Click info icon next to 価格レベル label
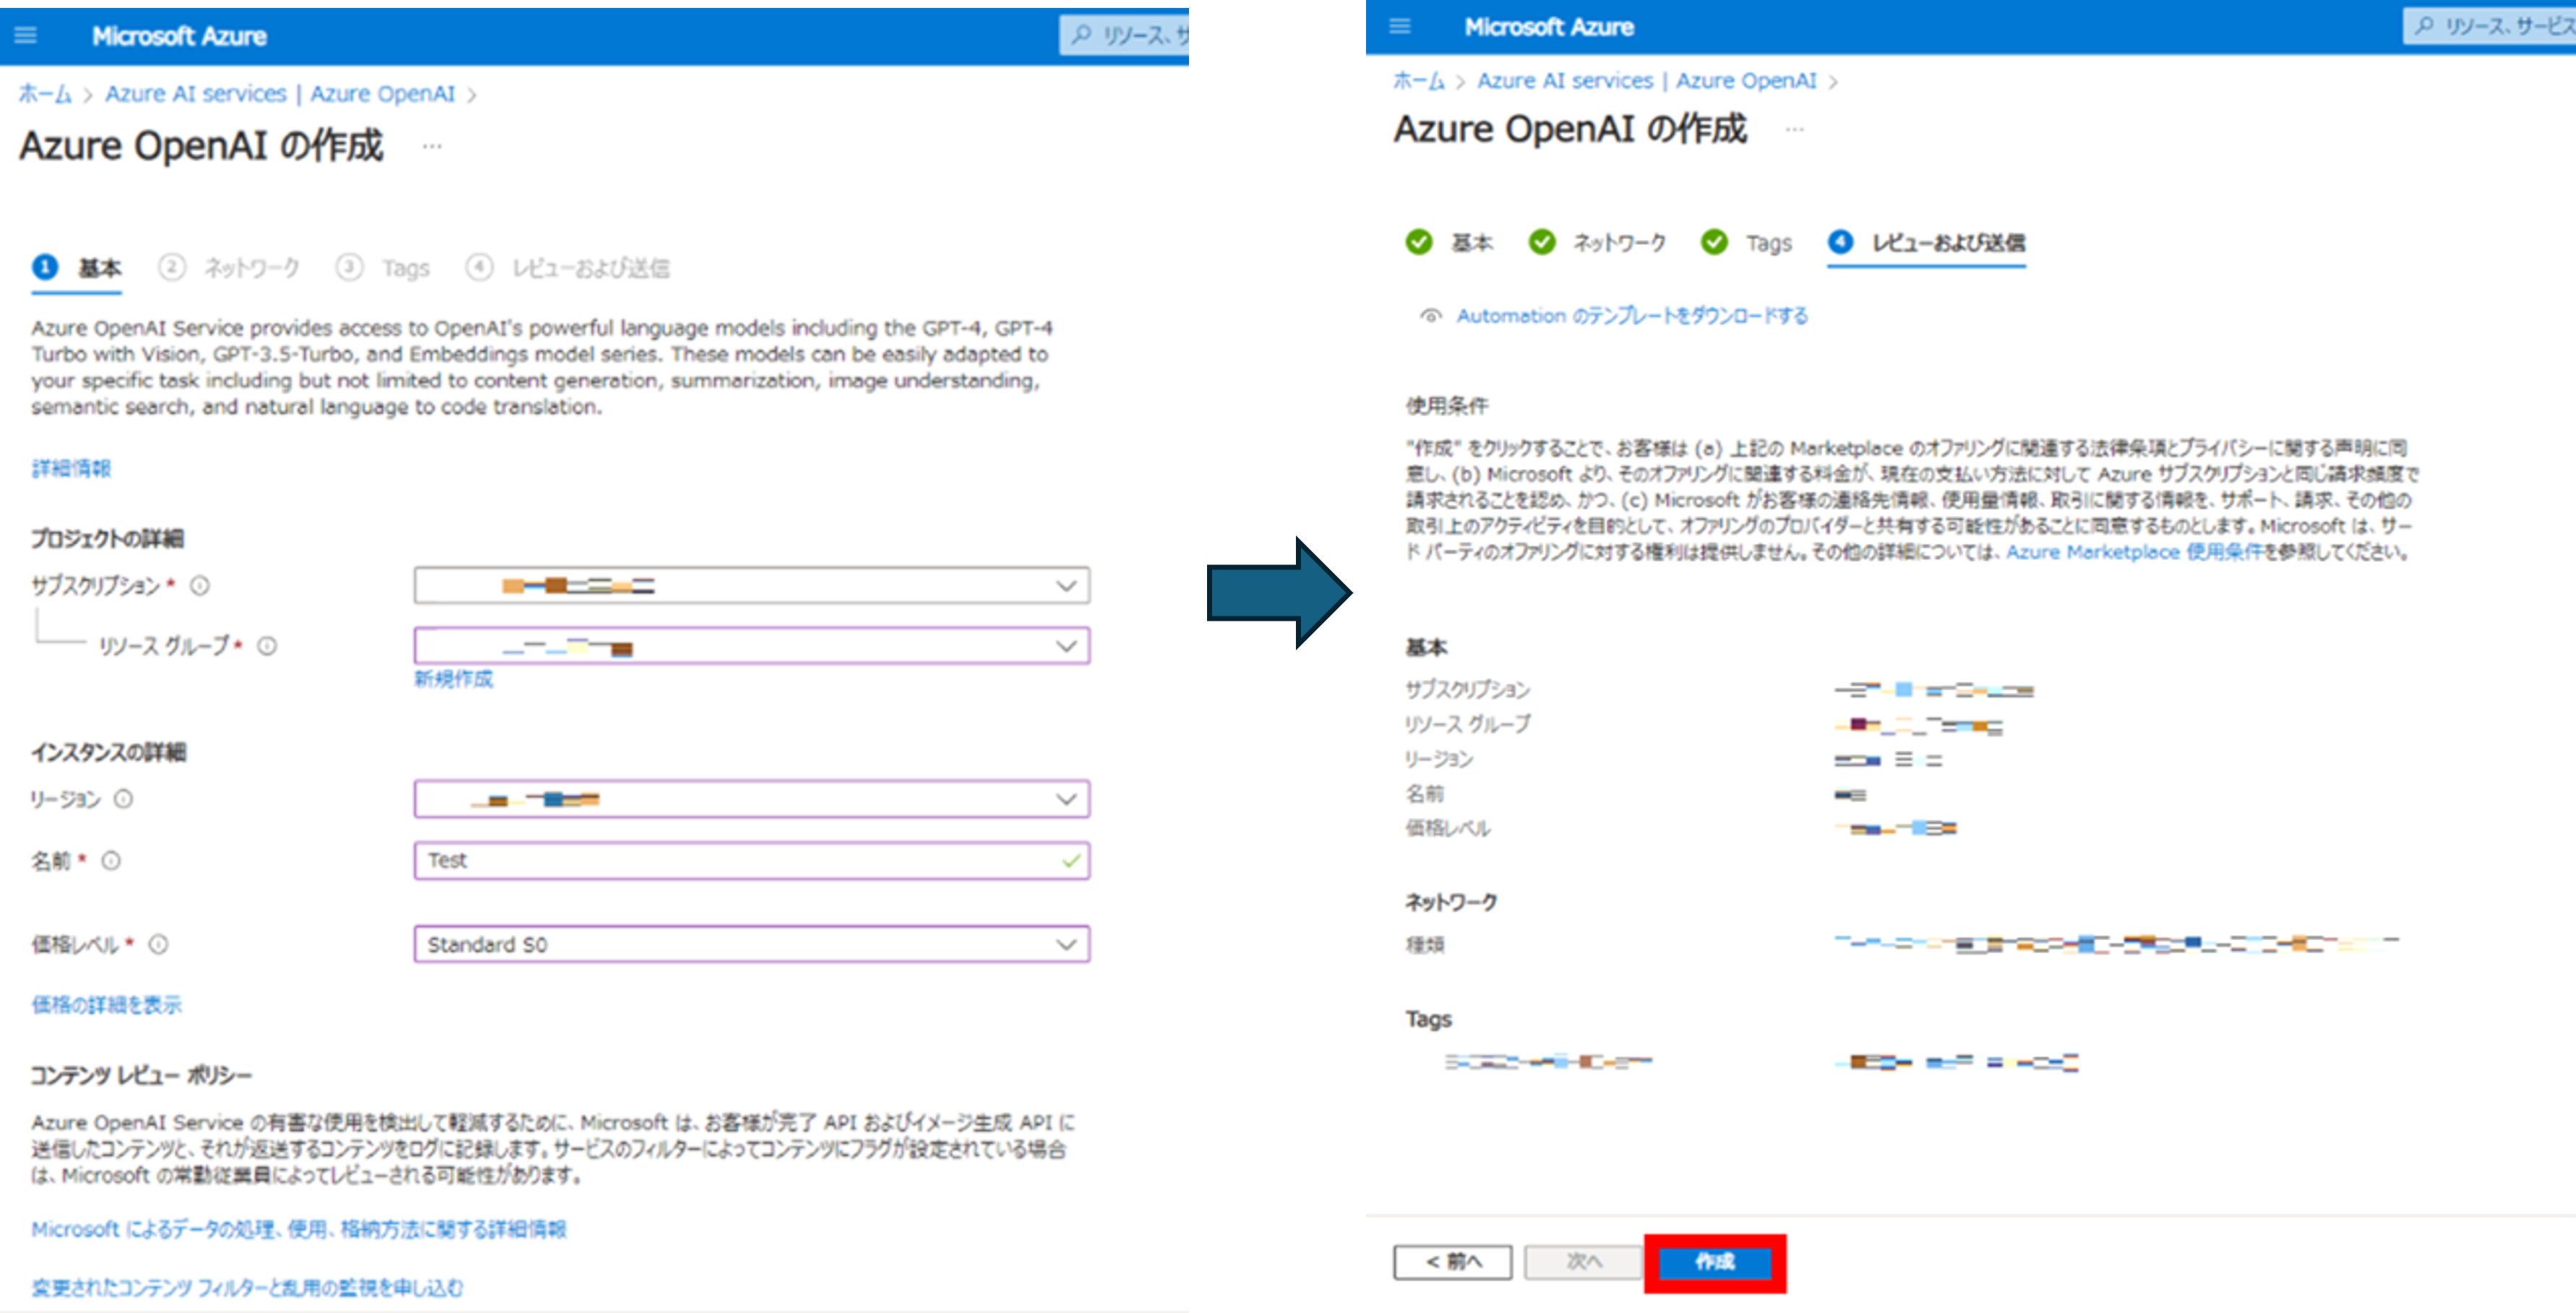This screenshot has width=2576, height=1313. pyautogui.click(x=158, y=944)
